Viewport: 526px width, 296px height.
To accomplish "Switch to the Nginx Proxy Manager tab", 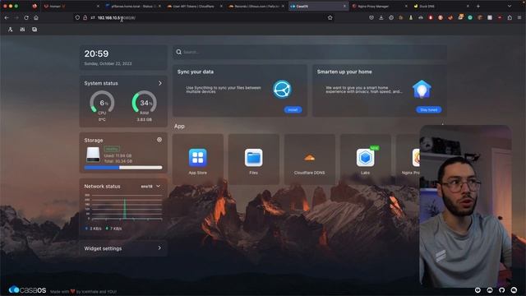I will [380, 7].
